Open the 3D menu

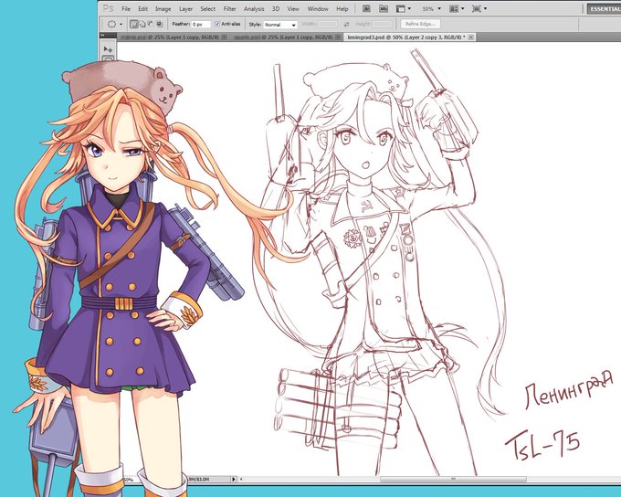[x=276, y=9]
